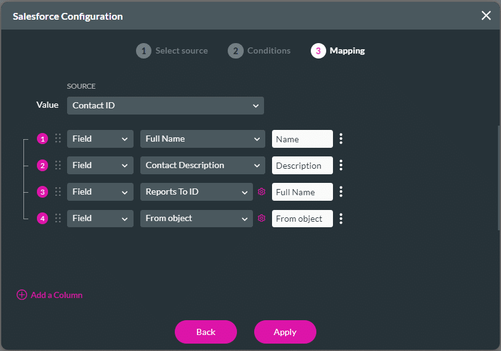Screen dimensions: 501x351
Task: Open the Contact Description field dropdown
Action: point(202,165)
